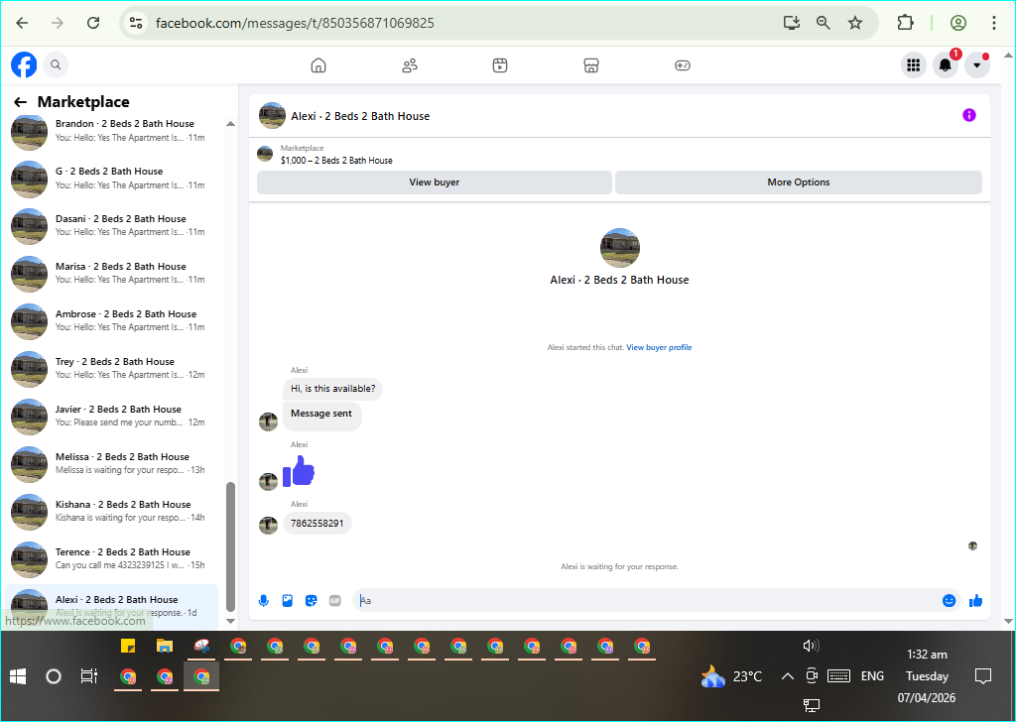Open the GIF picker icon
This screenshot has height=722, width=1016.
tap(335, 601)
